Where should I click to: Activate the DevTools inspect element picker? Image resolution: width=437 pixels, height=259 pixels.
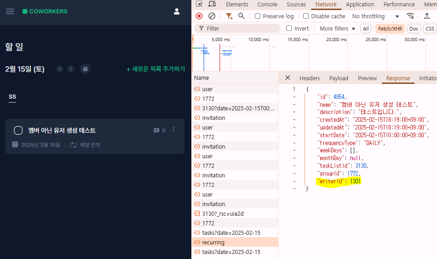click(199, 4)
